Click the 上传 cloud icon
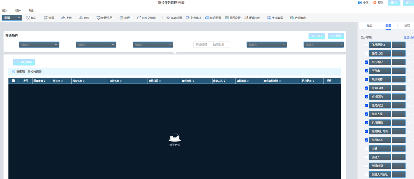Viewport: 414px width, 179px height. point(63,18)
